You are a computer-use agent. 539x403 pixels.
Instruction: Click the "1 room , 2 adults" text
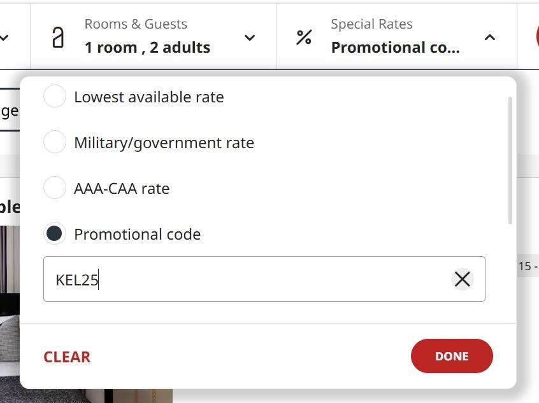coord(147,48)
